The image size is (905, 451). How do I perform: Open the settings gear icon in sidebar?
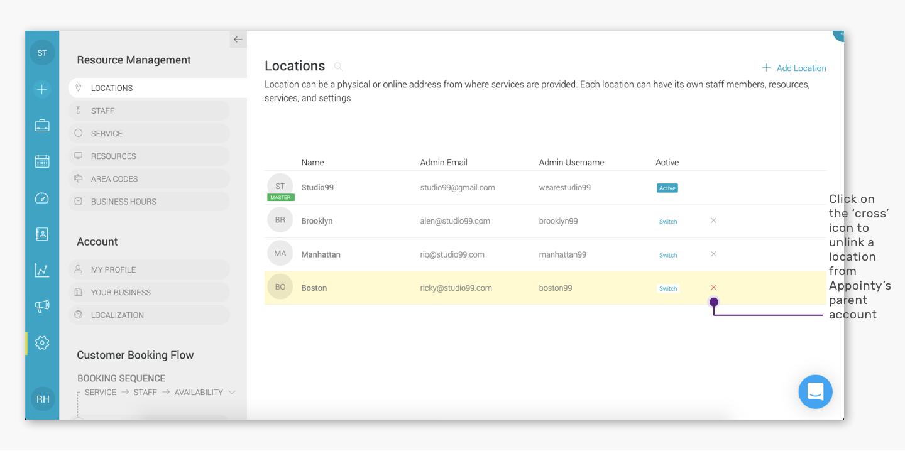tap(42, 343)
